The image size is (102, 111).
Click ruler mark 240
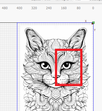click(49, 8)
